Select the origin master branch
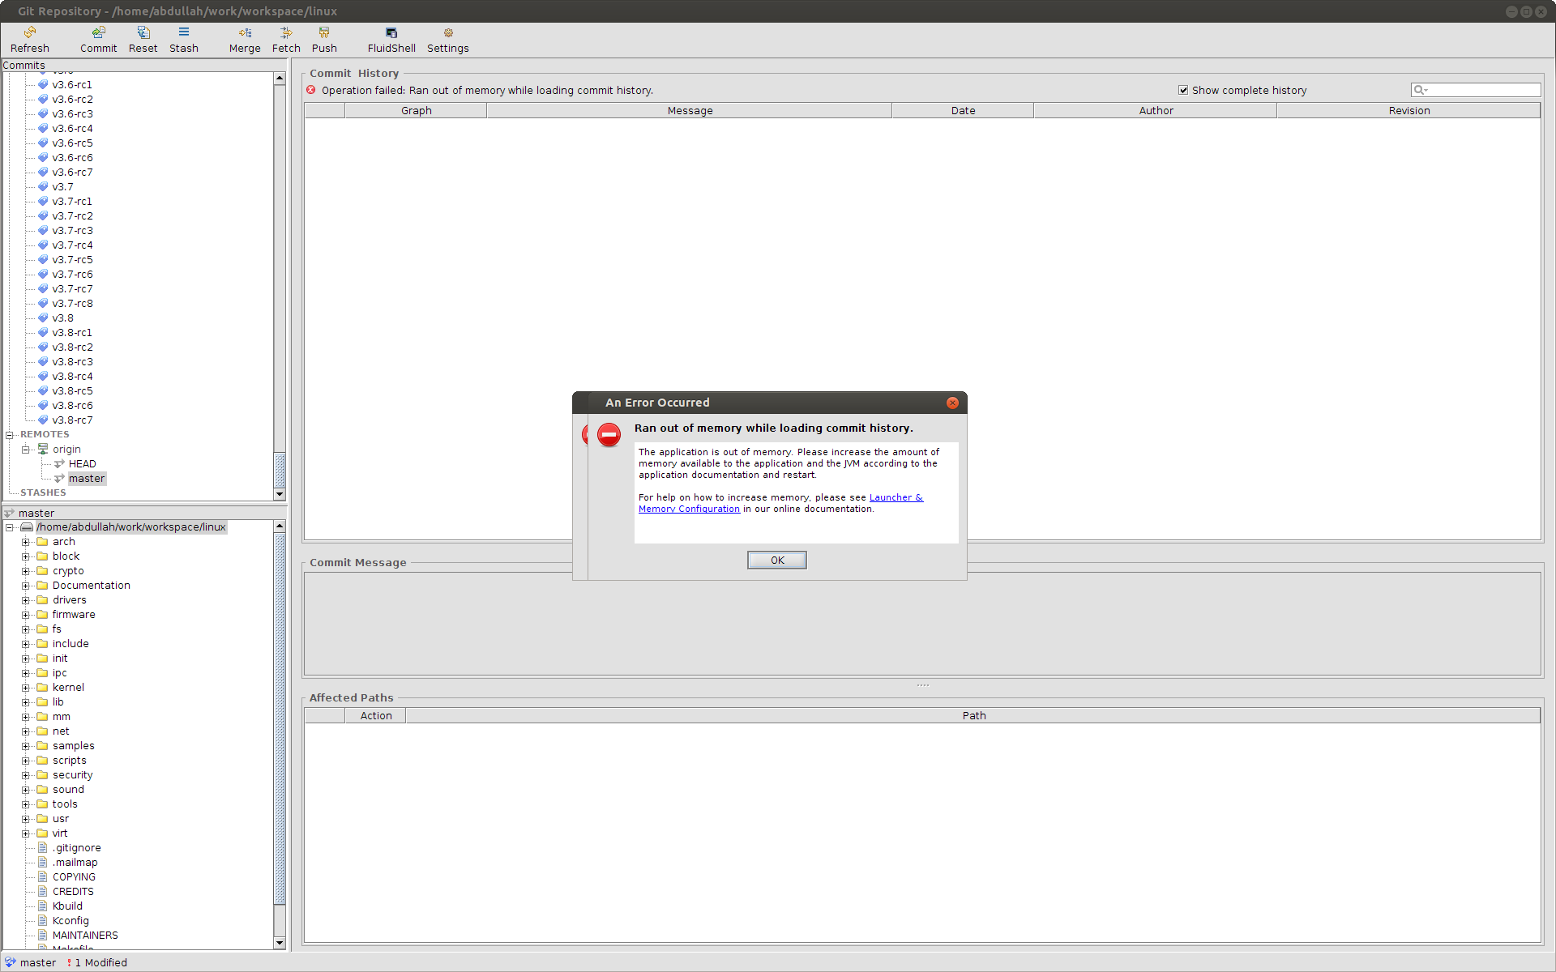 click(87, 479)
